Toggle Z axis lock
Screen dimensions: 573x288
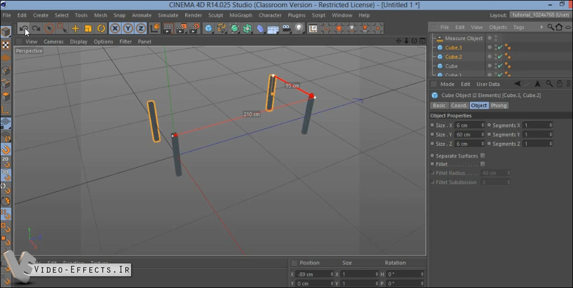pyautogui.click(x=141, y=28)
